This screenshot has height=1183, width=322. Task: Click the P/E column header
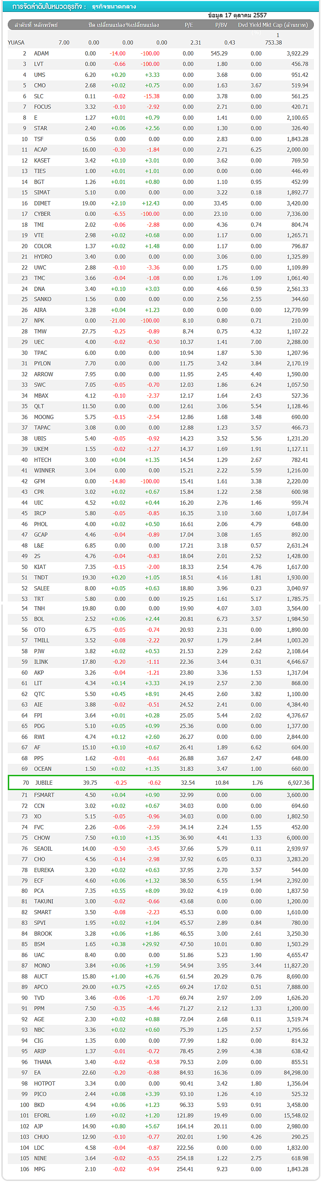point(189,25)
